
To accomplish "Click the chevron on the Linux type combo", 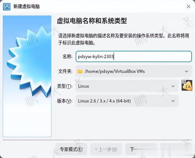I will tap(173, 86).
